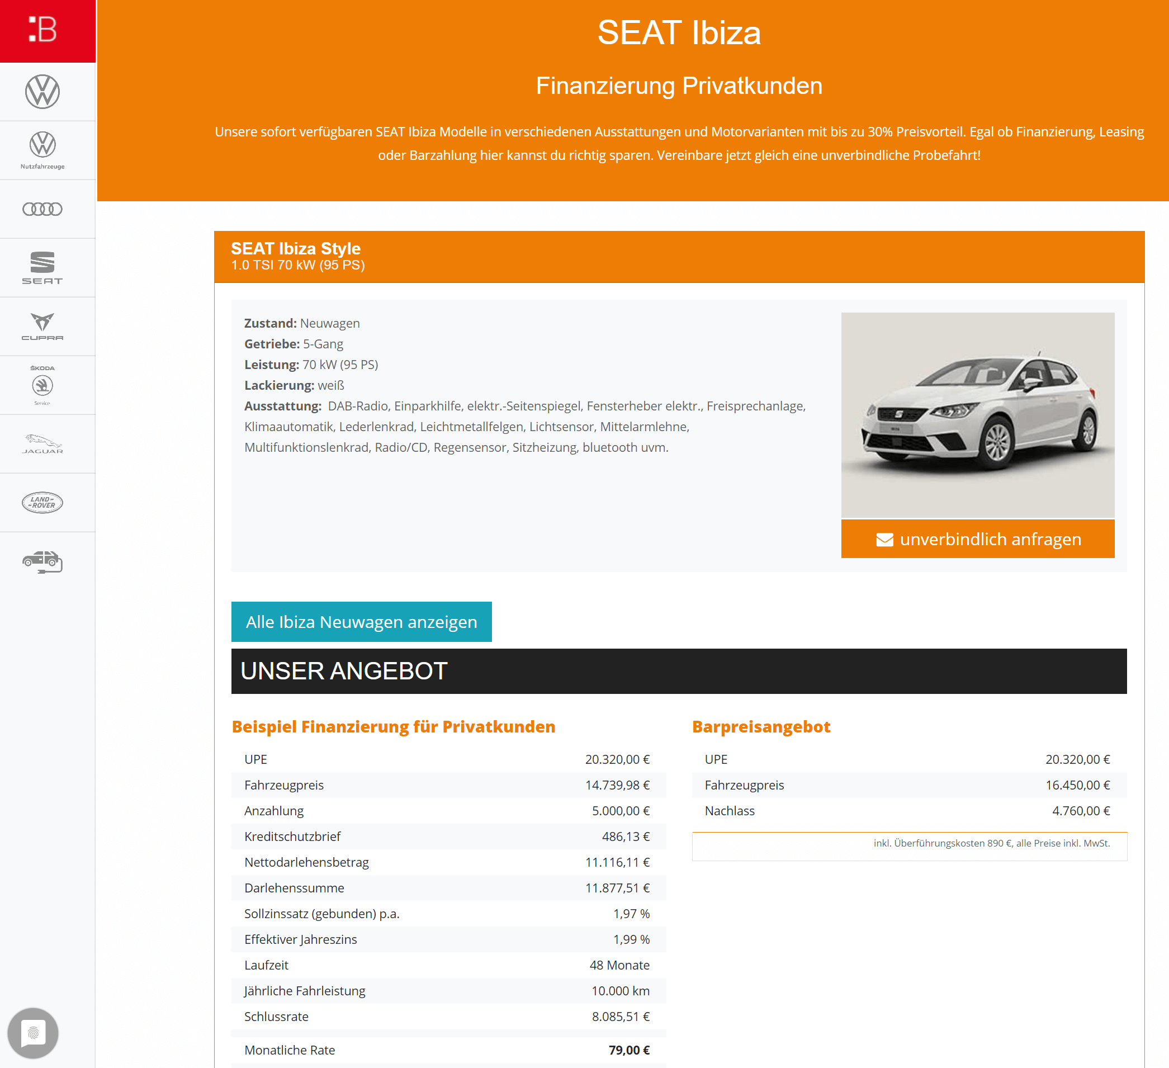The image size is (1169, 1068).
Task: Click the 'Lackierung: weiß' line
Action: [x=295, y=385]
